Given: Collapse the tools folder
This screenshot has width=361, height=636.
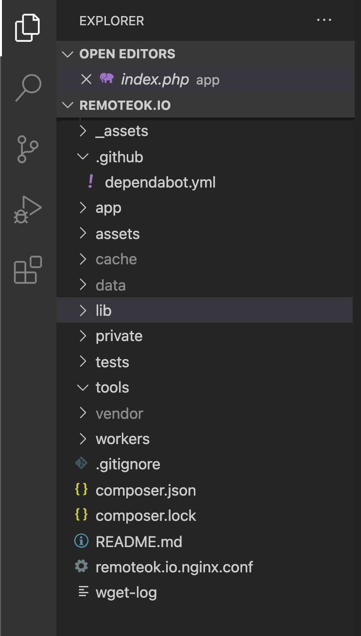Looking at the screenshot, I should (82, 388).
